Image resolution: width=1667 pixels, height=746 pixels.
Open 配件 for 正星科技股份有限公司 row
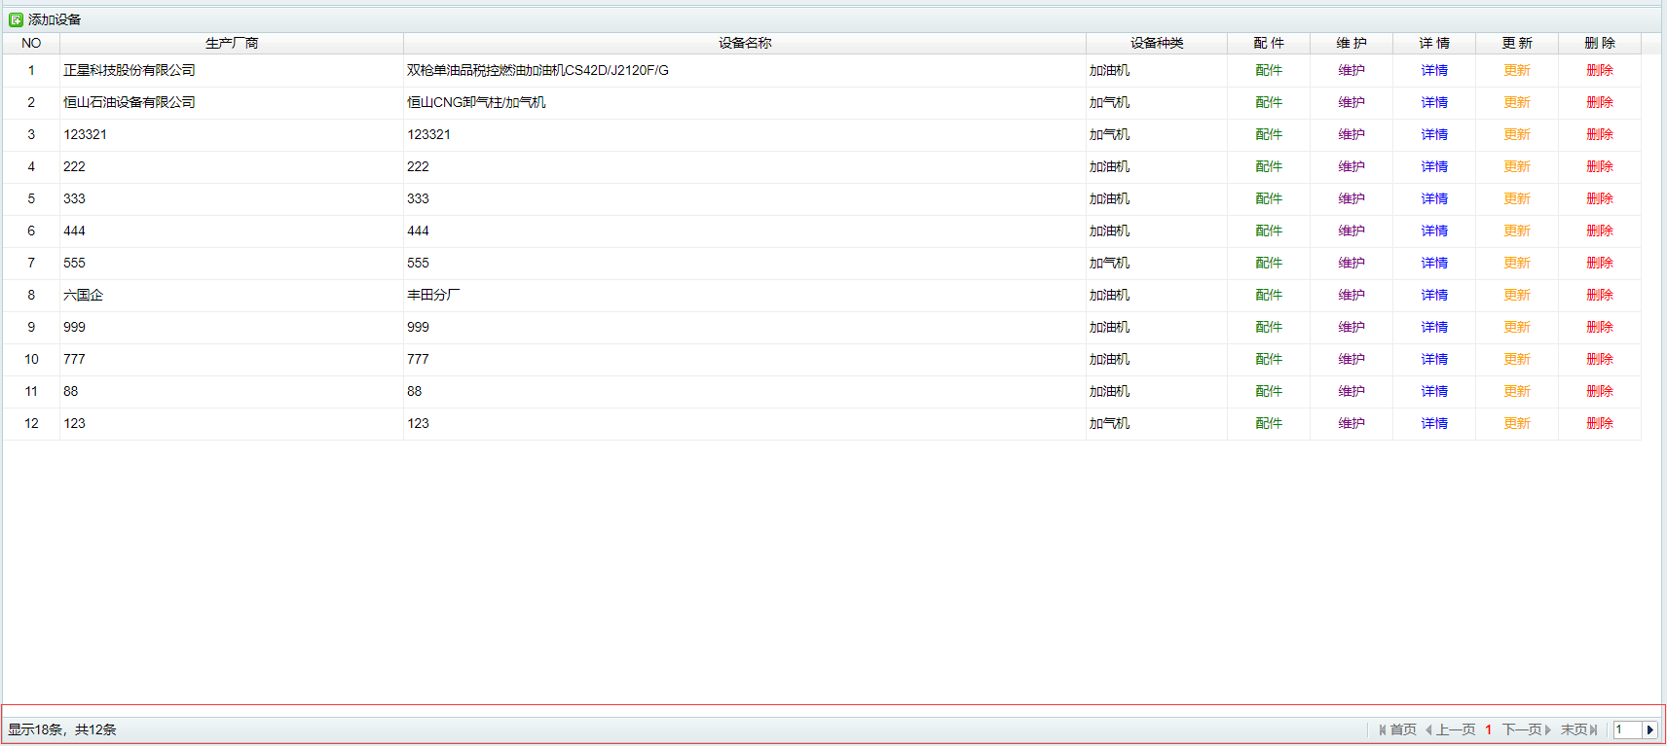pos(1268,70)
